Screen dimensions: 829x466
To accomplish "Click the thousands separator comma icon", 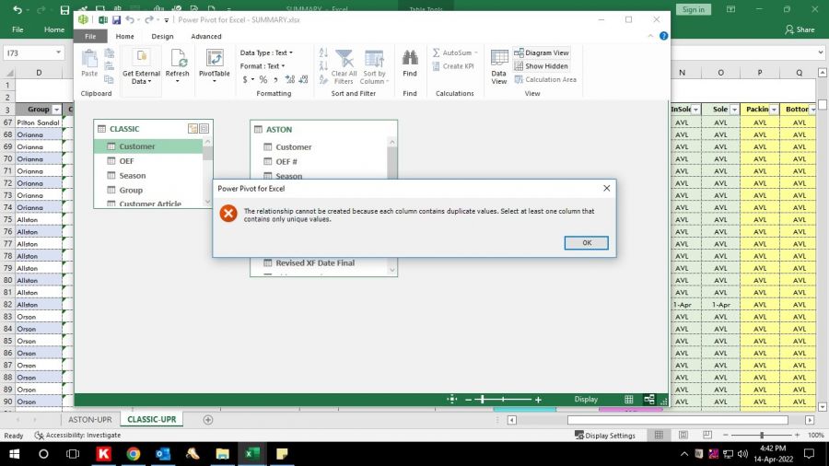I will (275, 80).
